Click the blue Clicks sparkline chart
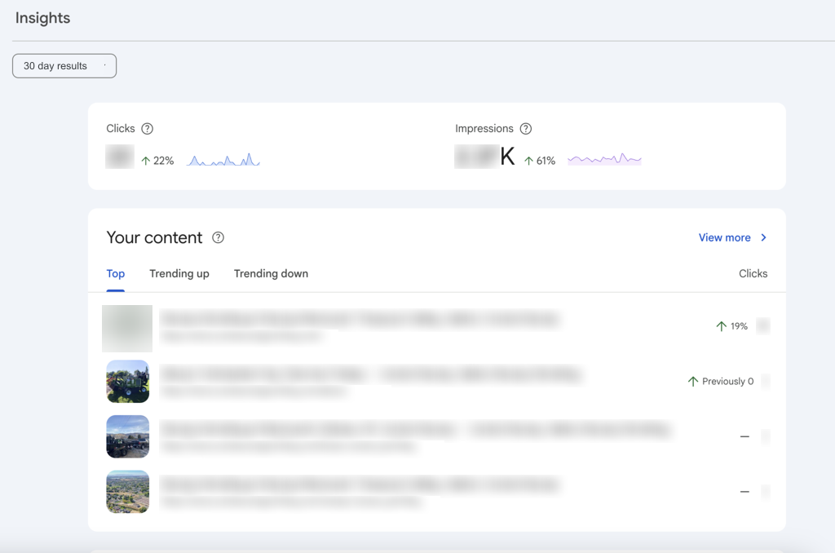 pos(223,159)
